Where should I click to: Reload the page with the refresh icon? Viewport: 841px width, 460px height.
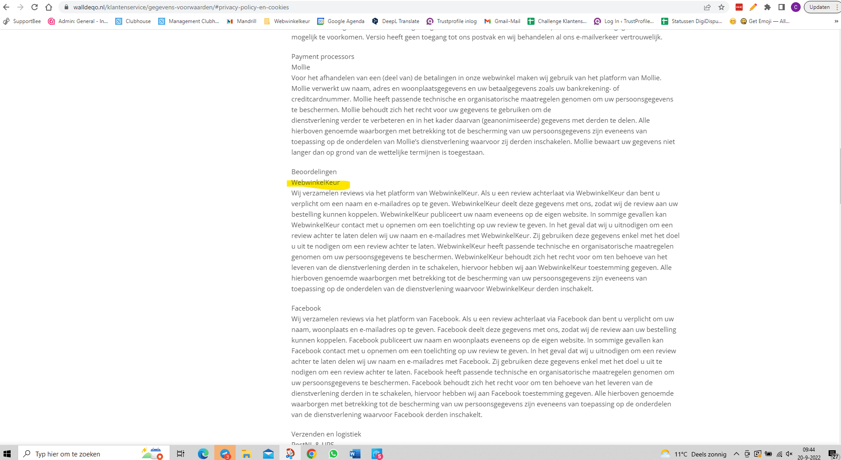[35, 7]
